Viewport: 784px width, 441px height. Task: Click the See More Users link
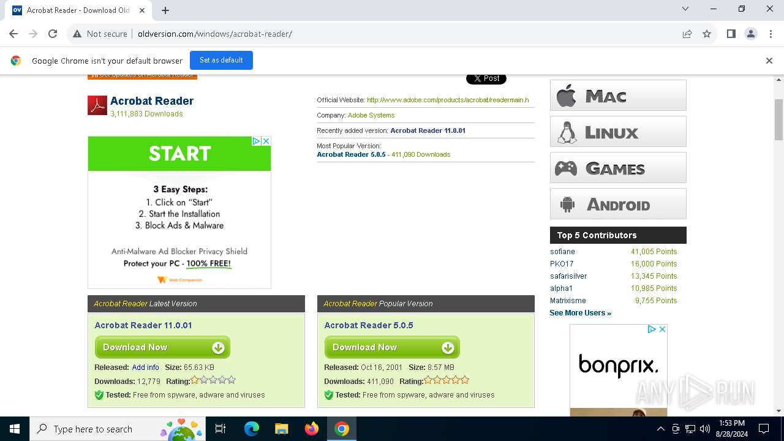[x=580, y=313]
